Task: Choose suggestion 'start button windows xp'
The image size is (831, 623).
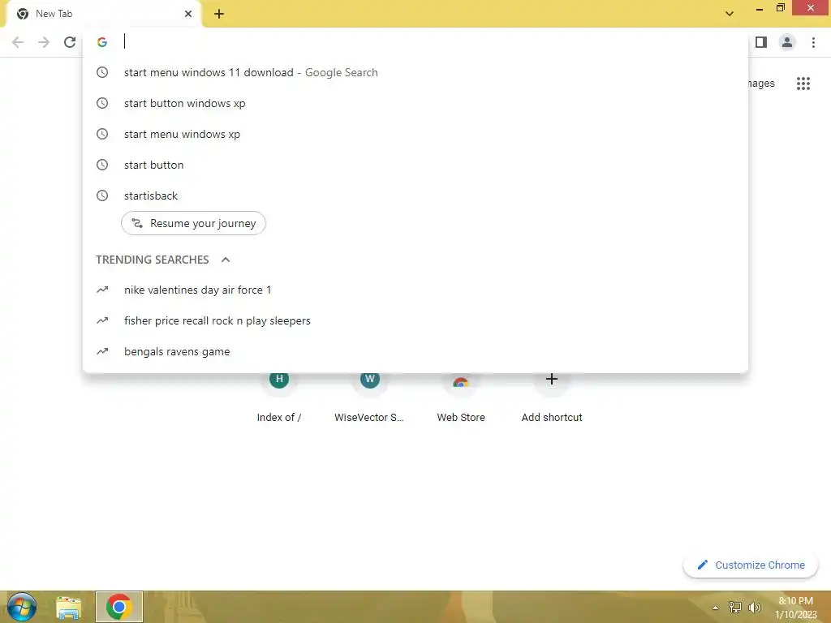Action: [x=415, y=103]
